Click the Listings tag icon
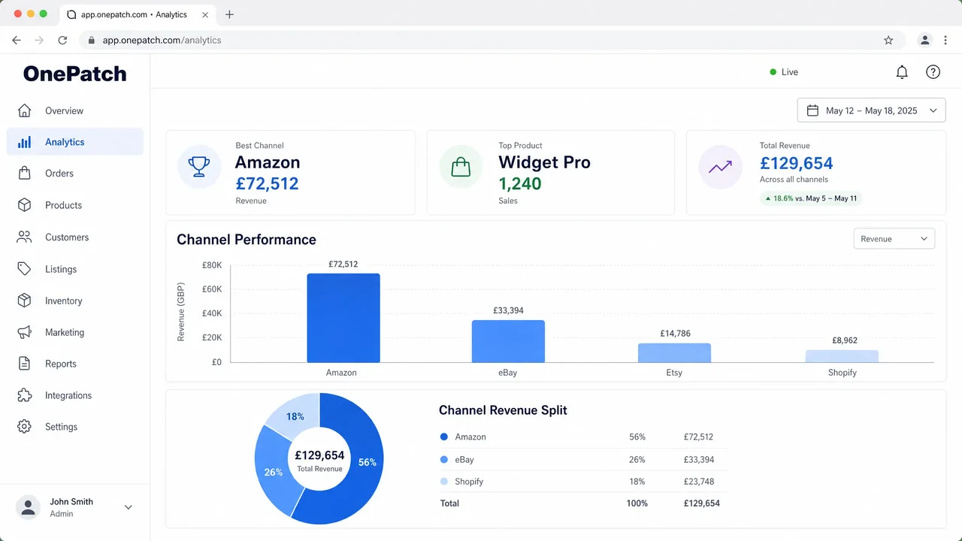Image resolution: width=962 pixels, height=541 pixels. pos(24,269)
